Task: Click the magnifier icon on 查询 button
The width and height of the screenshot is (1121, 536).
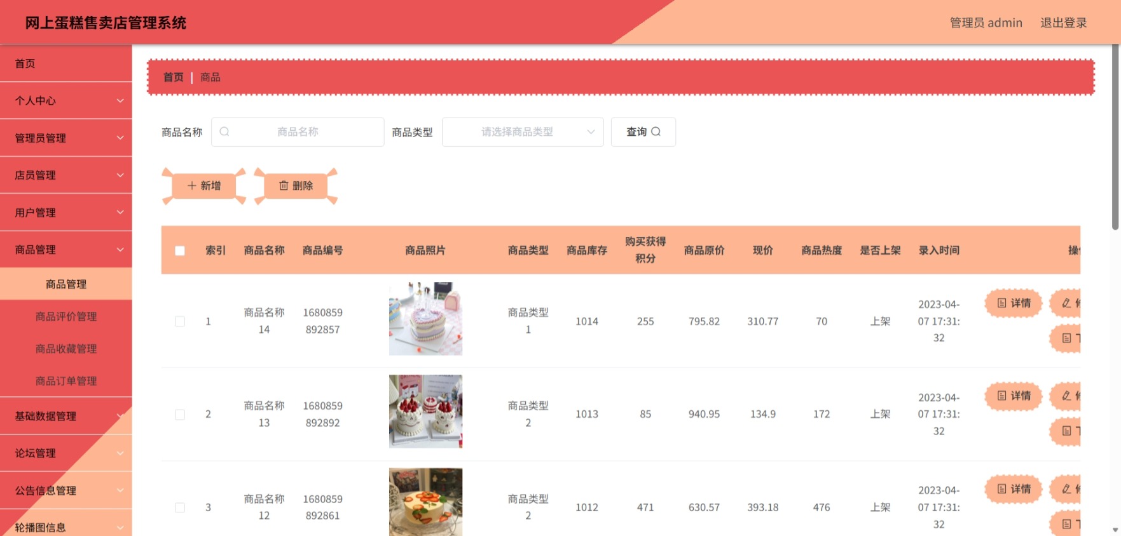Action: click(x=656, y=131)
